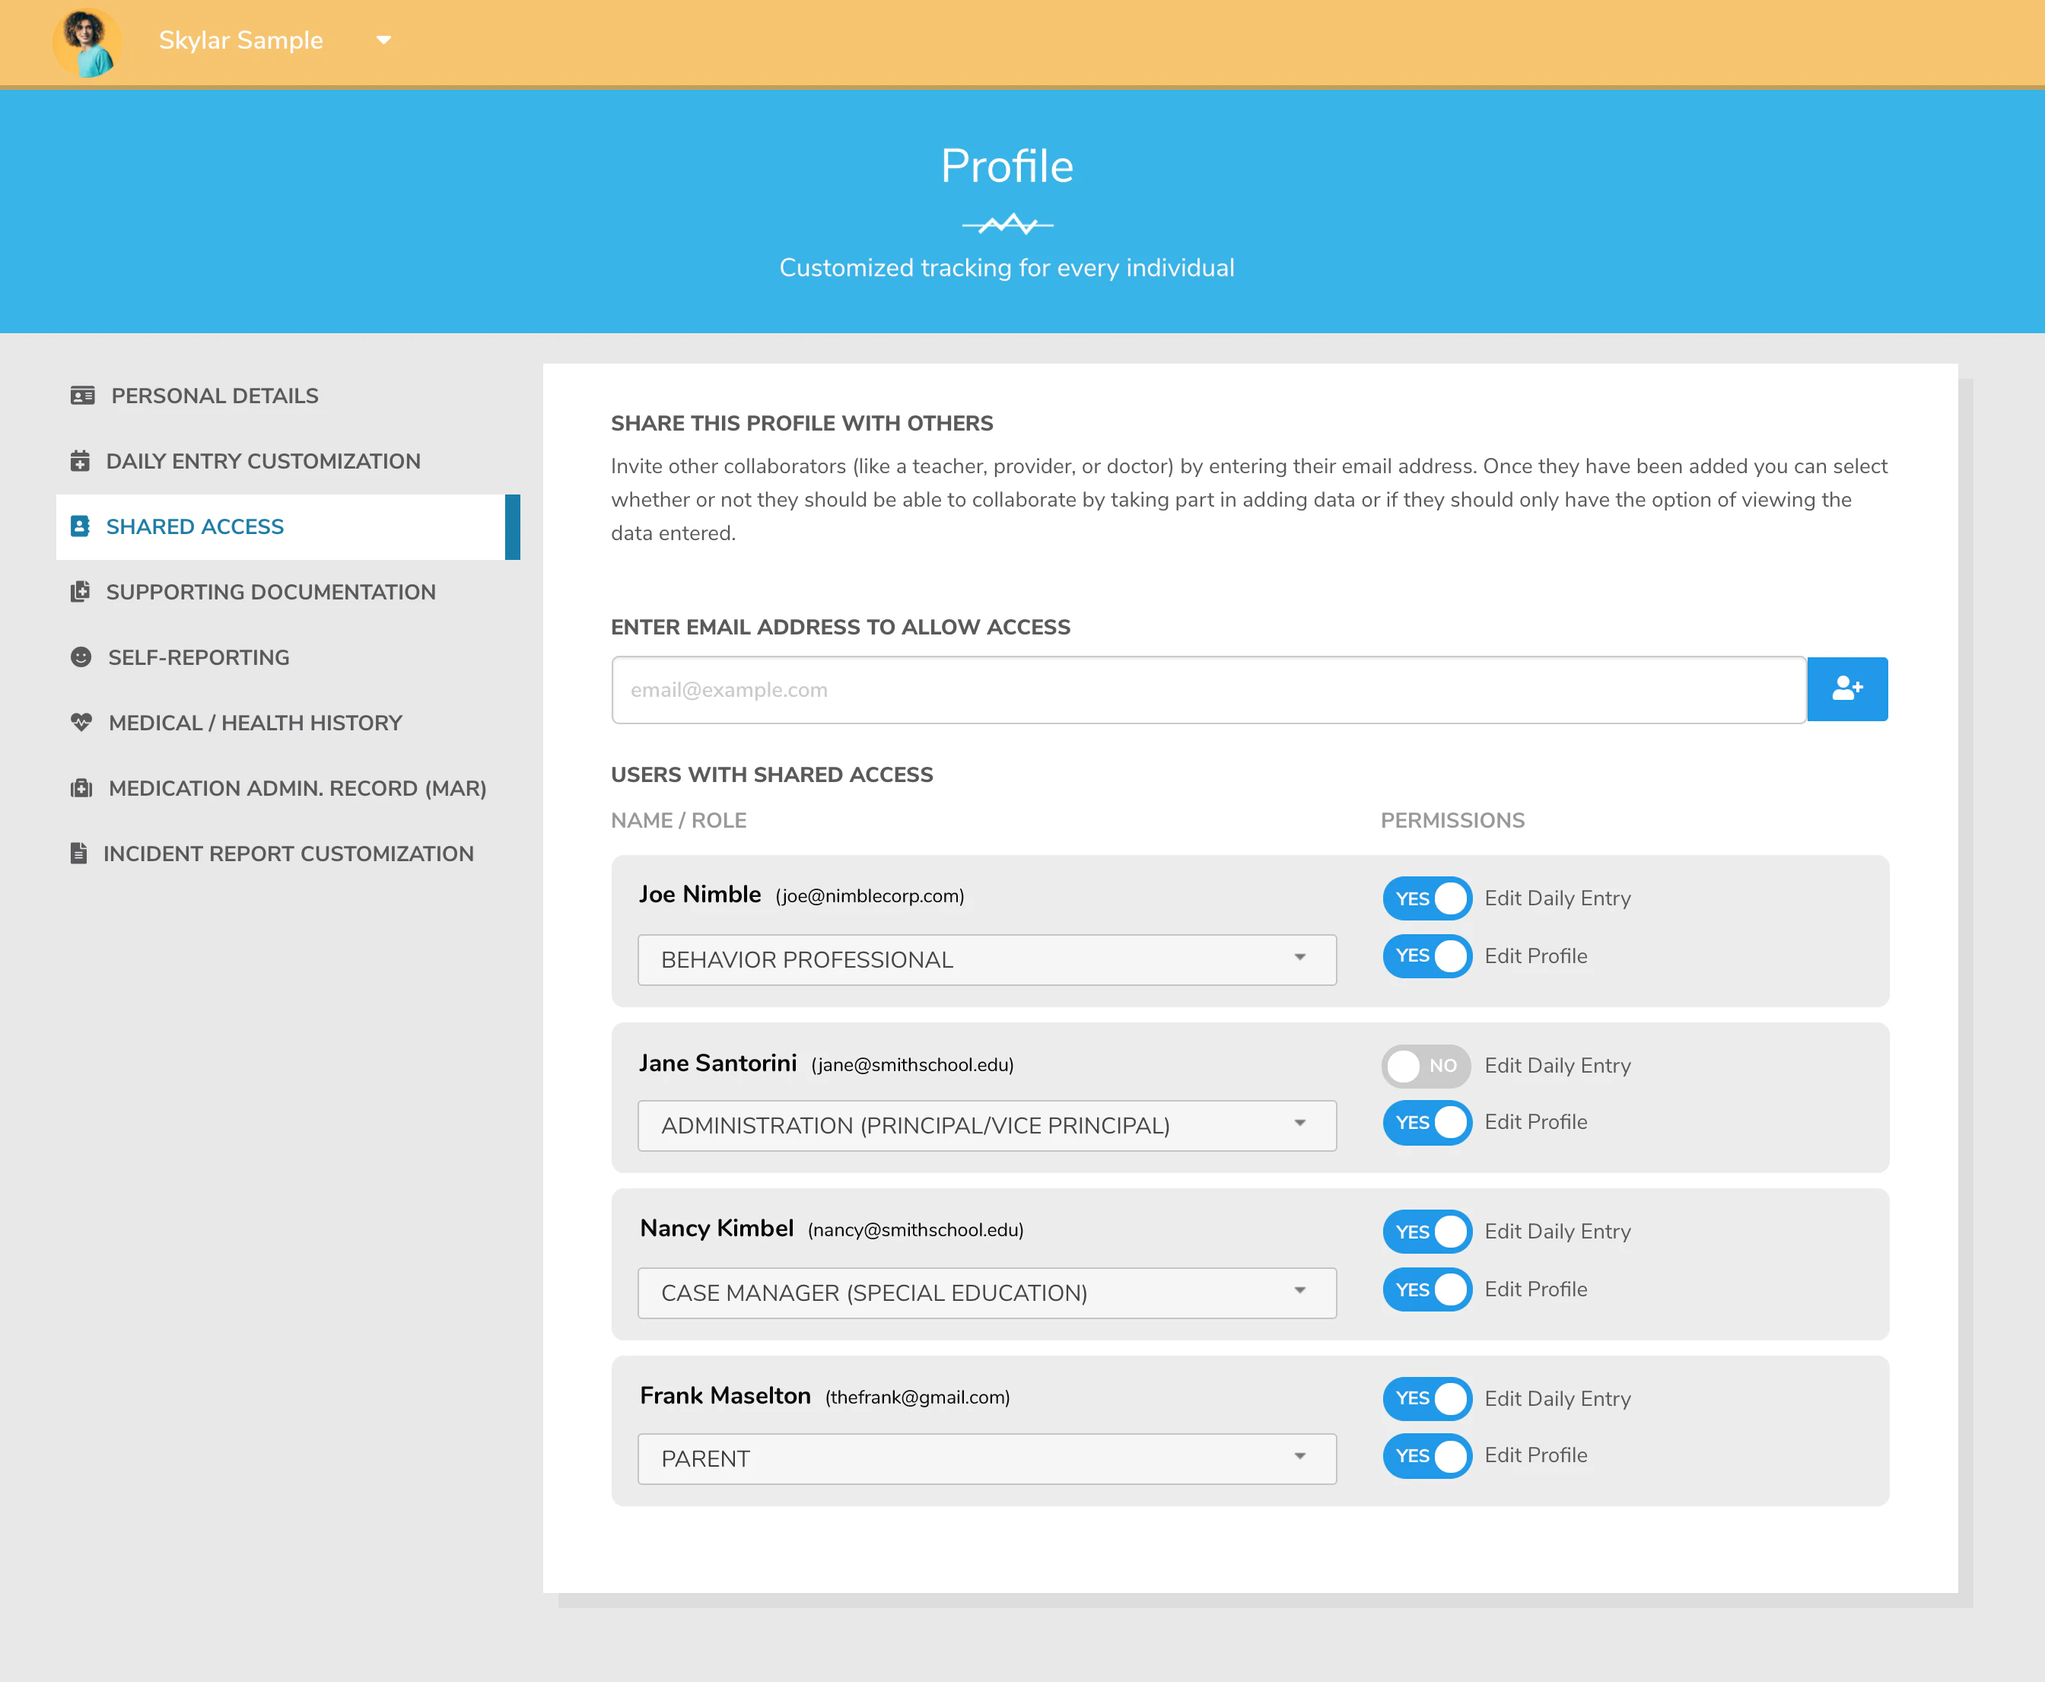
Task: Click the Personal Details card icon
Action: pyautogui.click(x=81, y=396)
